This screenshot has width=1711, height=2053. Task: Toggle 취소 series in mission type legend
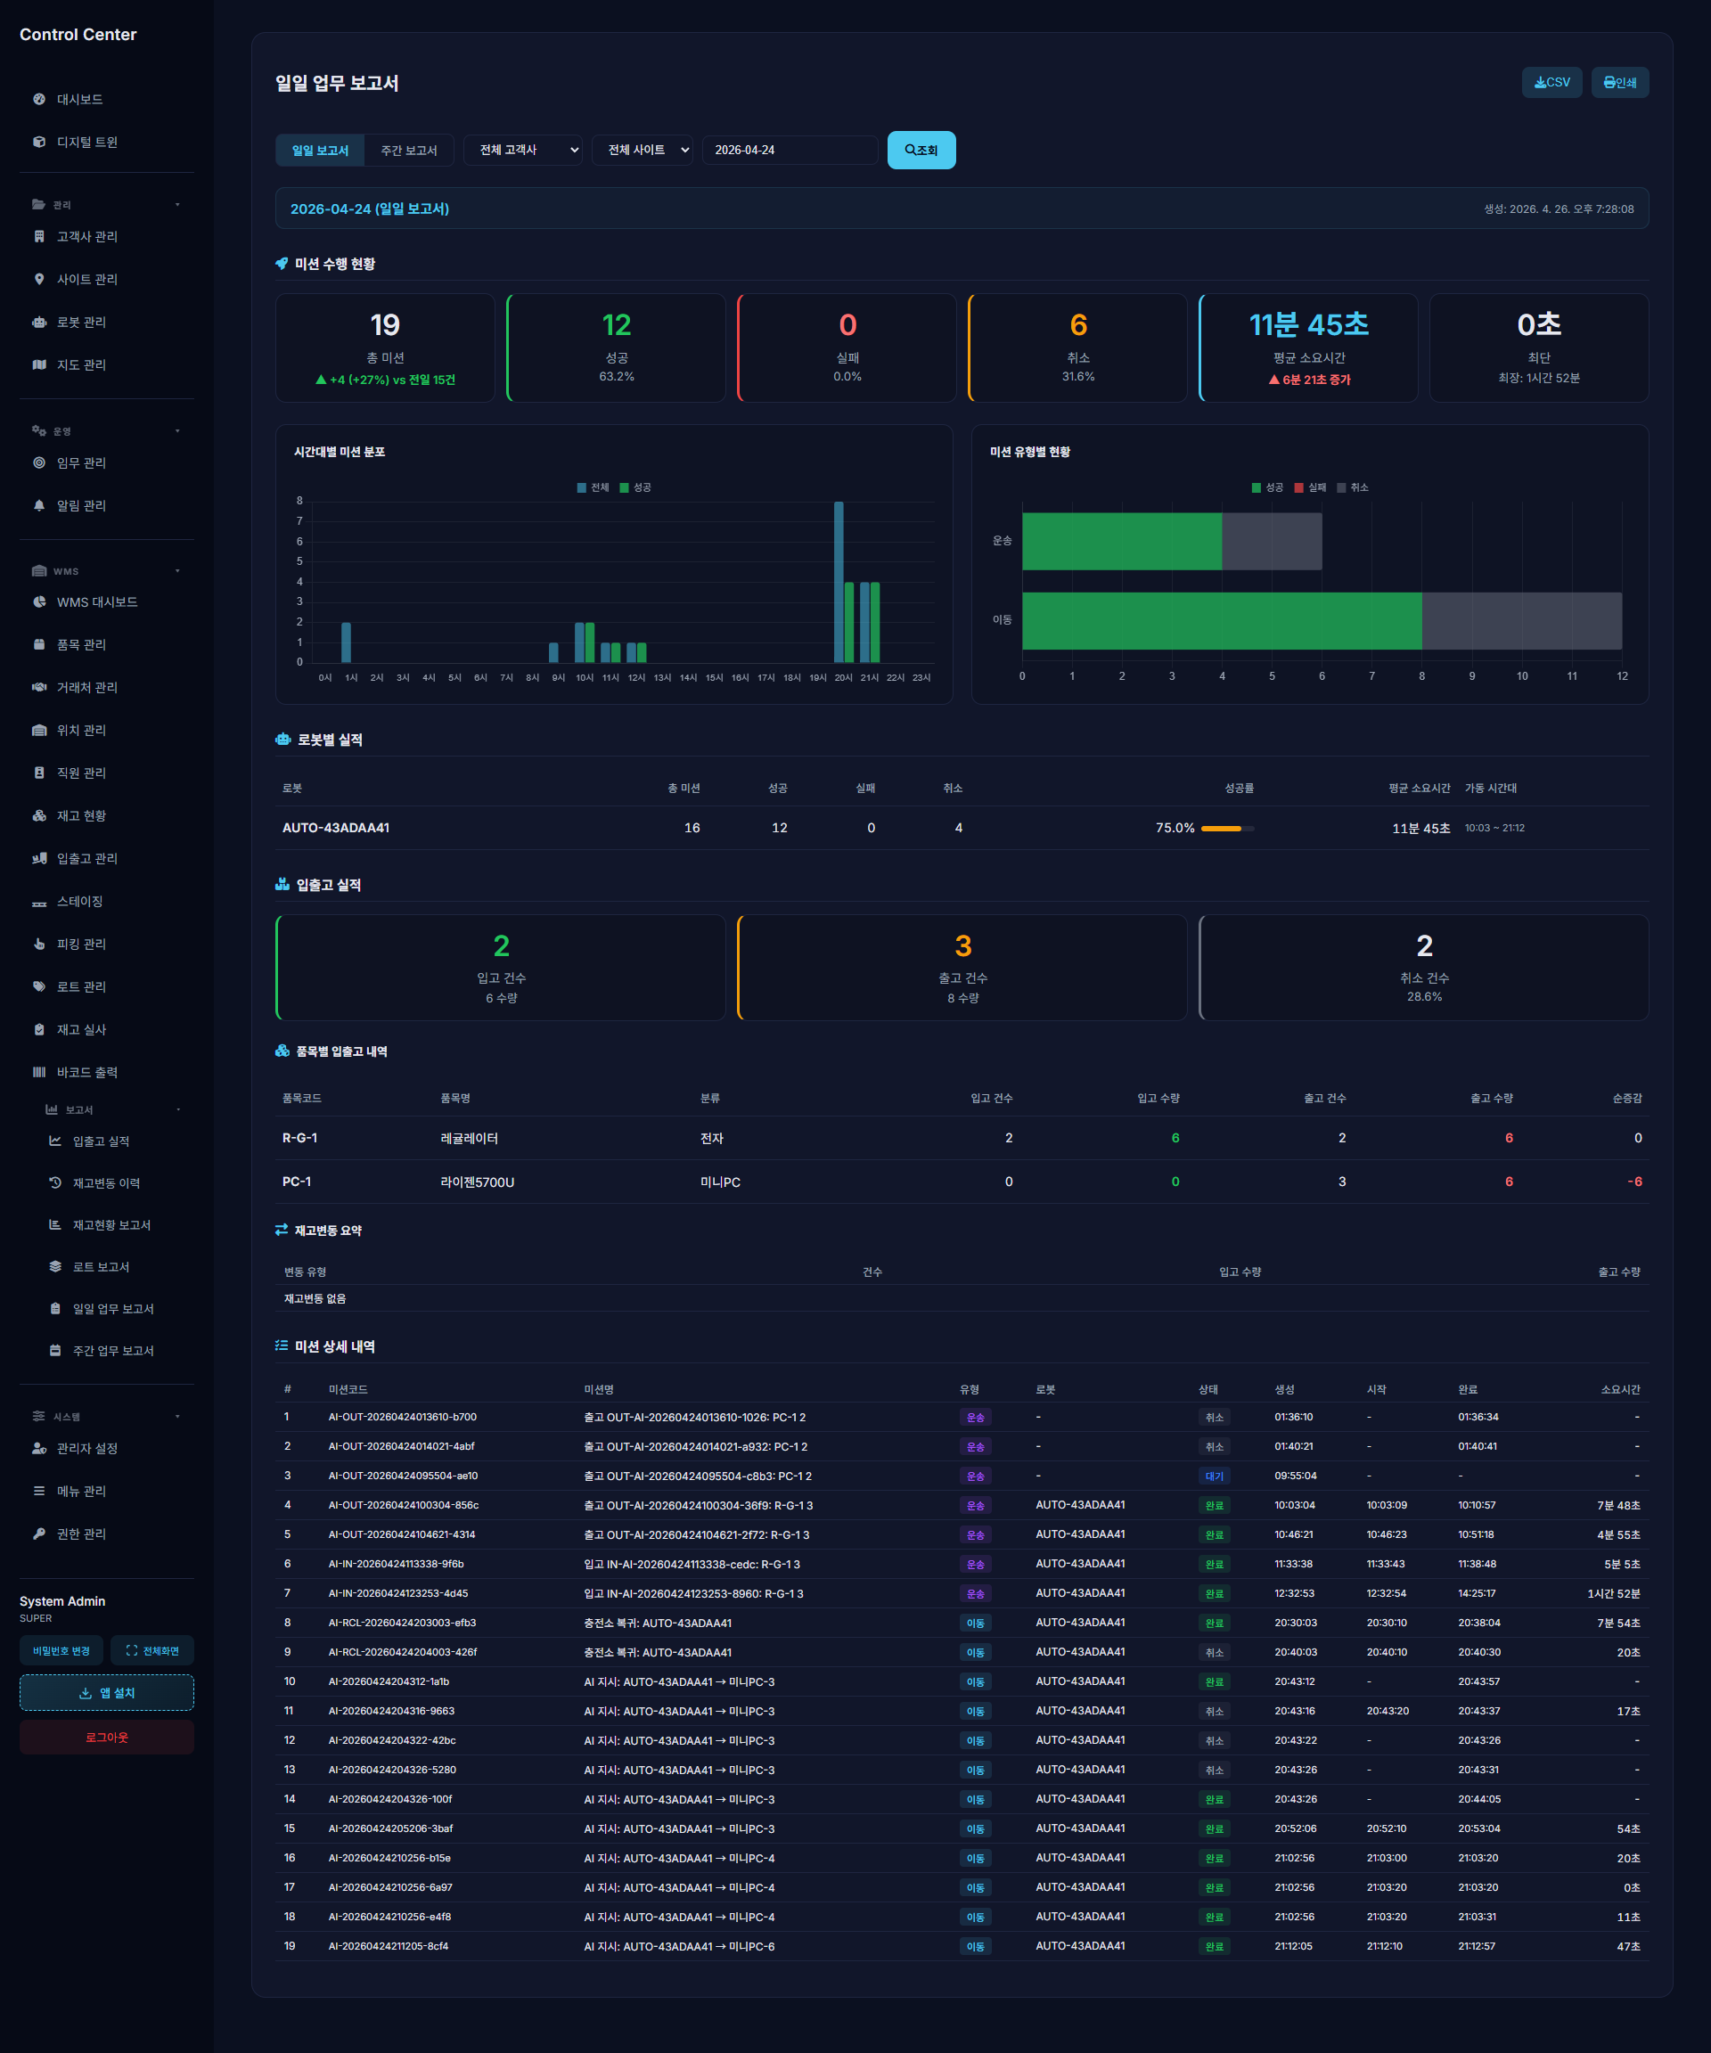pyautogui.click(x=1352, y=487)
